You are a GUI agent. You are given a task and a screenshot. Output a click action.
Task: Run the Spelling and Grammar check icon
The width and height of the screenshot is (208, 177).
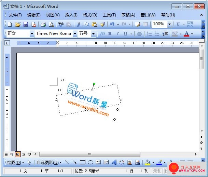click(61, 24)
